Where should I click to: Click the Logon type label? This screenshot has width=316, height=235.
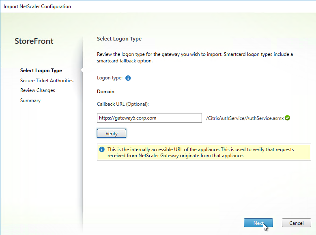[110, 78]
